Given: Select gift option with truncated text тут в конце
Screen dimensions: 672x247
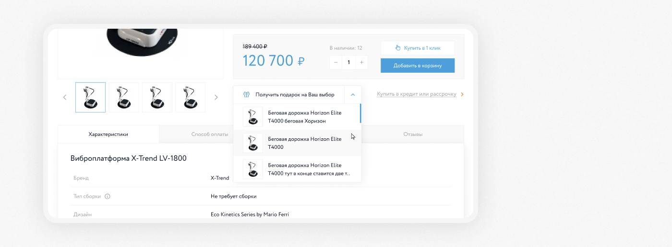Looking at the screenshot, I should pos(296,169).
